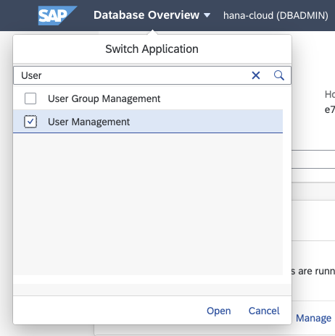Screen dimensions: 335x336
Task: Check the User Group Management checkbox
Action: pyautogui.click(x=30, y=98)
